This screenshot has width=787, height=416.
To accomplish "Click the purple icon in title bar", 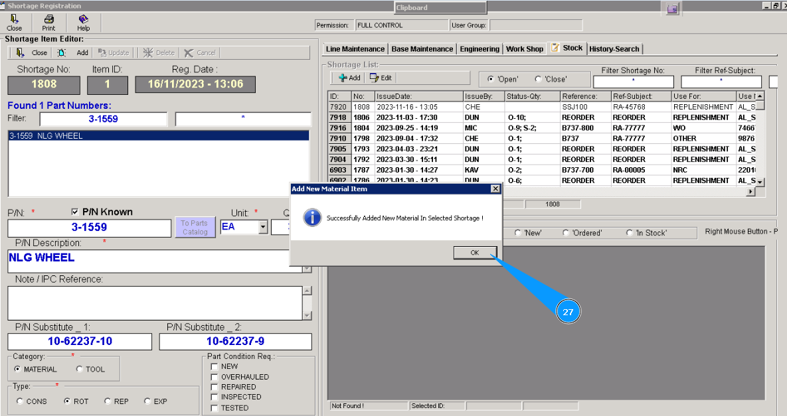I will (x=673, y=8).
